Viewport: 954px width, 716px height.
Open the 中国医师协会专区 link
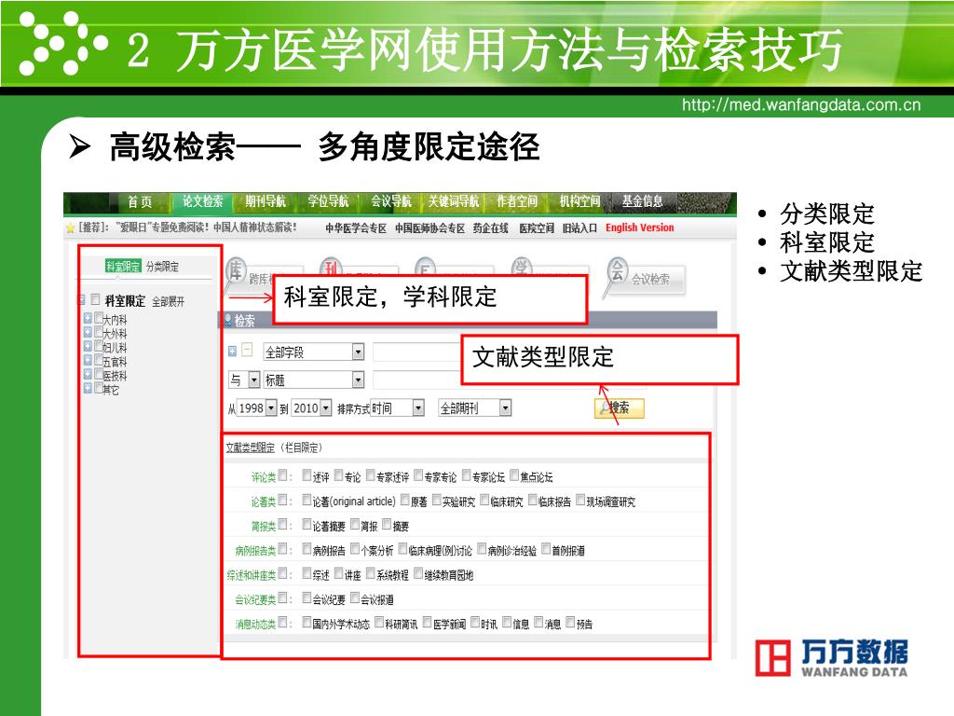(429, 228)
